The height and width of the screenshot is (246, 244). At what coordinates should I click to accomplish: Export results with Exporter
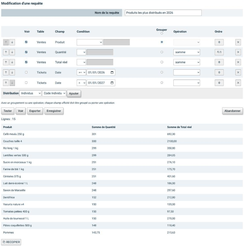[35, 111]
